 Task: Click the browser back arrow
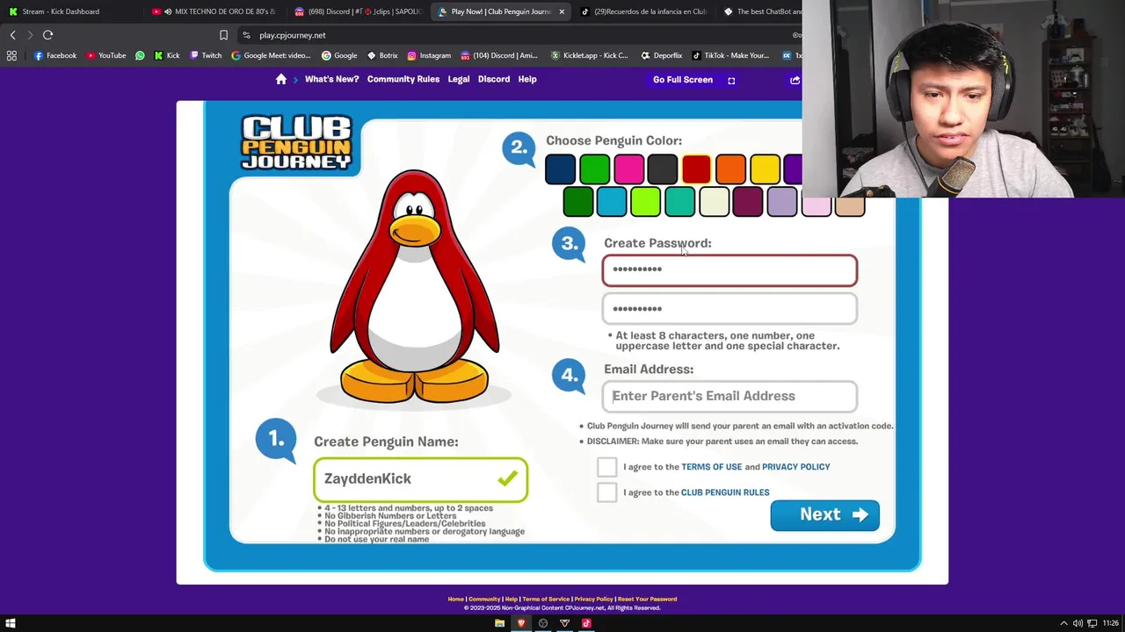click(13, 35)
